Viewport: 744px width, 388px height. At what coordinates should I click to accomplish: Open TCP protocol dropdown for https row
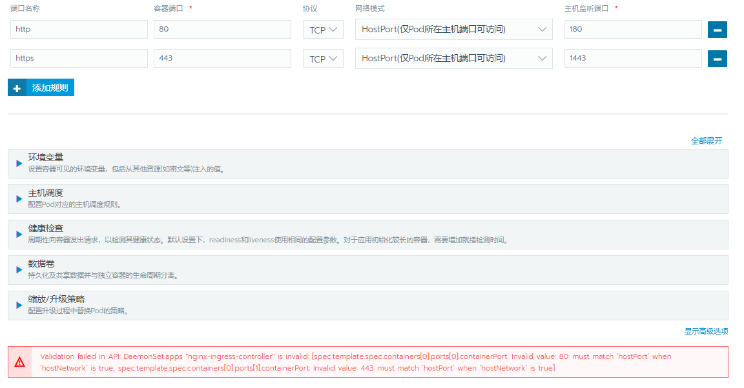(x=323, y=59)
